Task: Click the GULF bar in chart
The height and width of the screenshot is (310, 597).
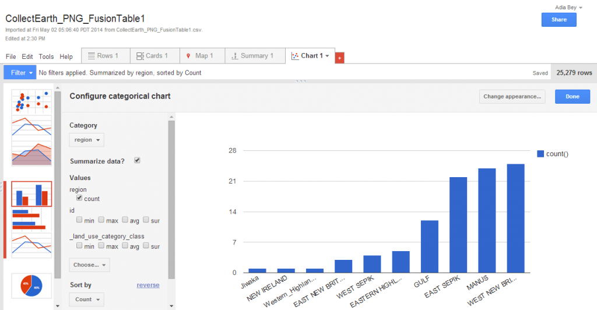Action: coord(430,246)
